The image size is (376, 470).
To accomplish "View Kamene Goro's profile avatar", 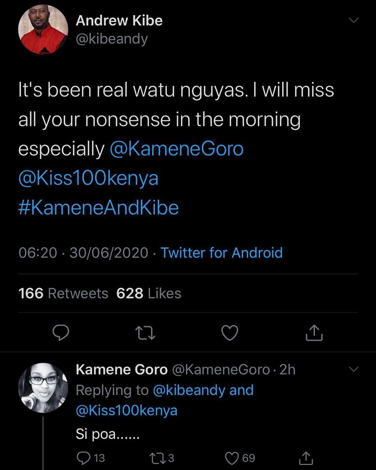I will 43,388.
